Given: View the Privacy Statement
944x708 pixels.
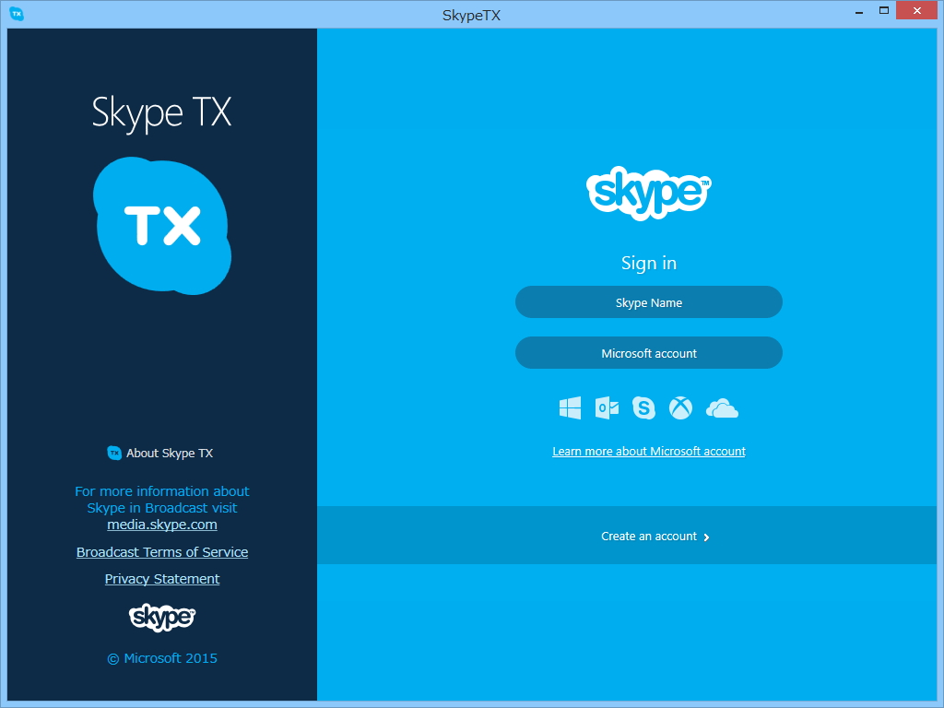Looking at the screenshot, I should tap(162, 578).
